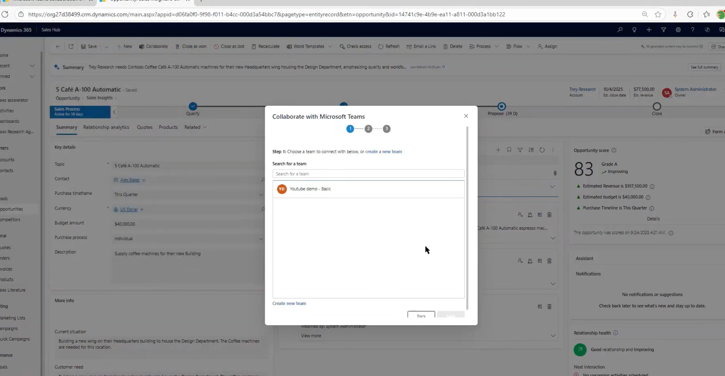Image resolution: width=725 pixels, height=376 pixels.
Task: Close the Collaborate with Microsoft Teams dialog
Action: pos(466,116)
